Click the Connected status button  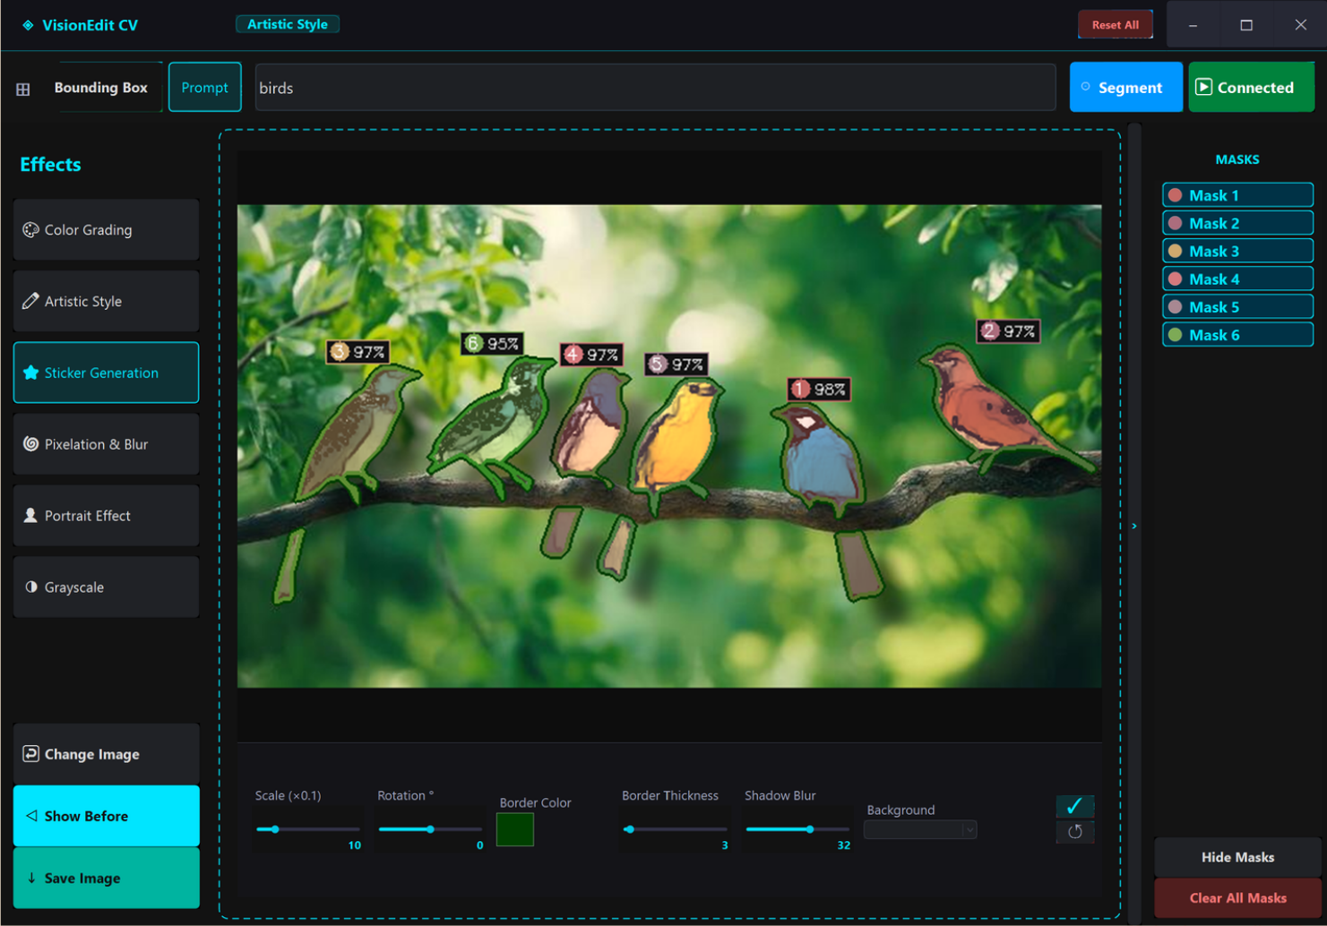point(1252,87)
